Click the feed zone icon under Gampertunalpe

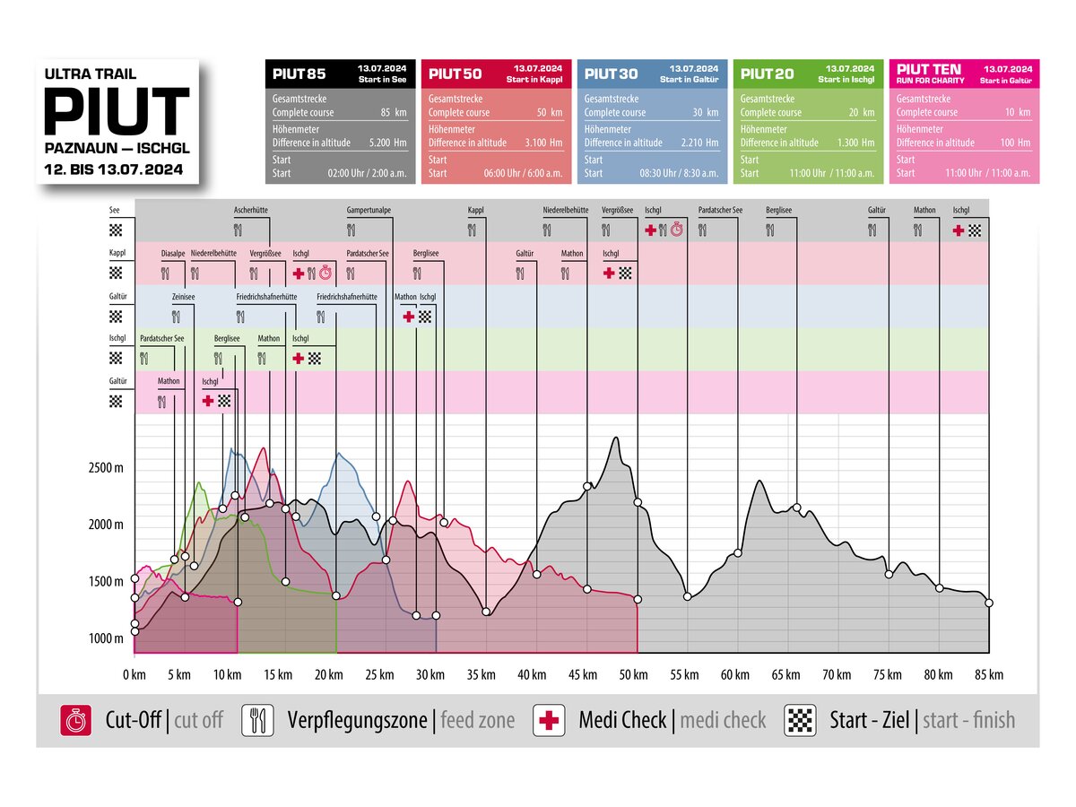point(352,230)
